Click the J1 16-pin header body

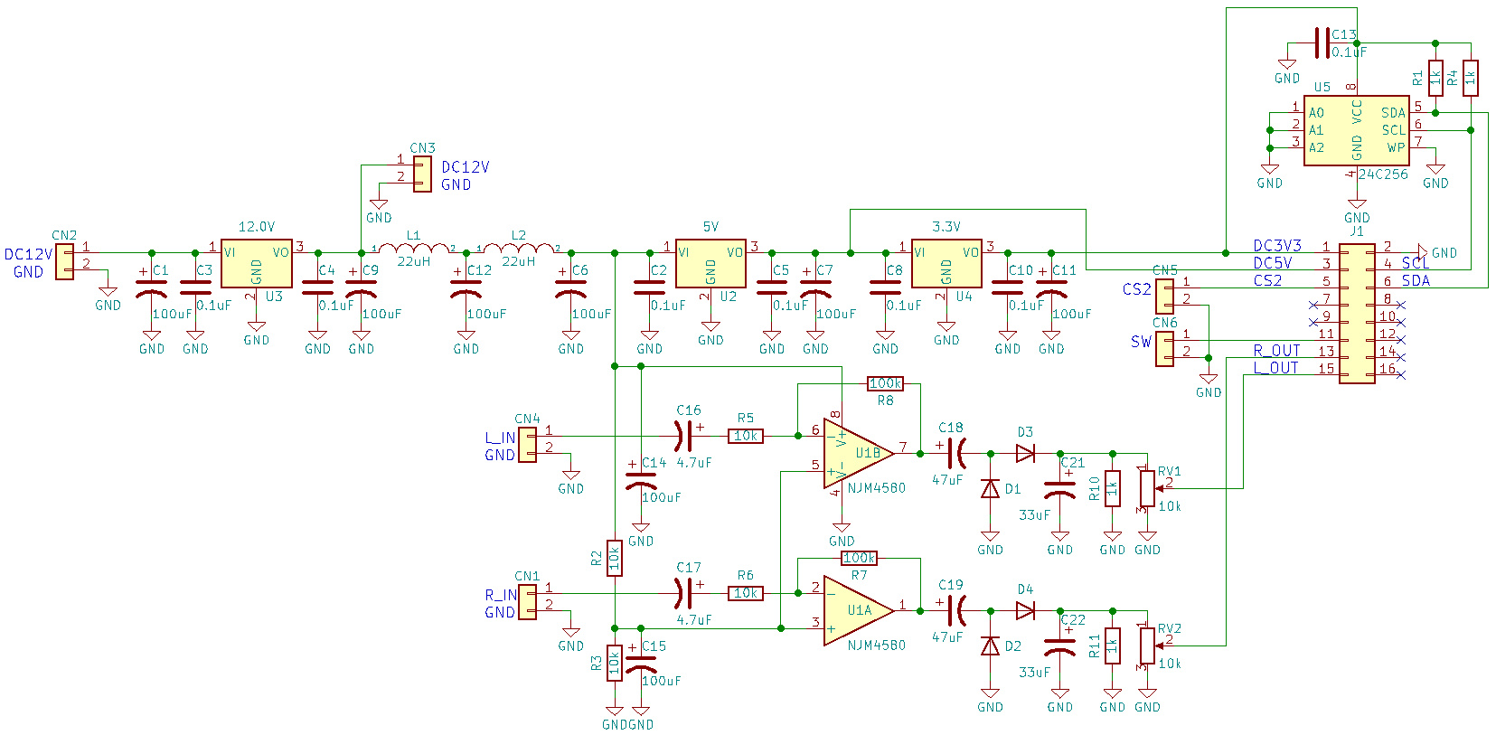pos(1356,312)
